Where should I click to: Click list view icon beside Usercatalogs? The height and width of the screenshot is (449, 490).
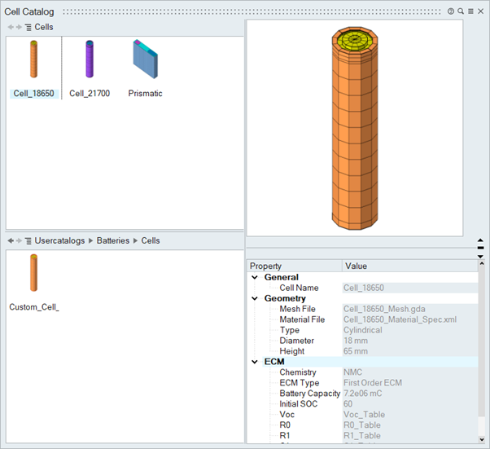pos(28,241)
